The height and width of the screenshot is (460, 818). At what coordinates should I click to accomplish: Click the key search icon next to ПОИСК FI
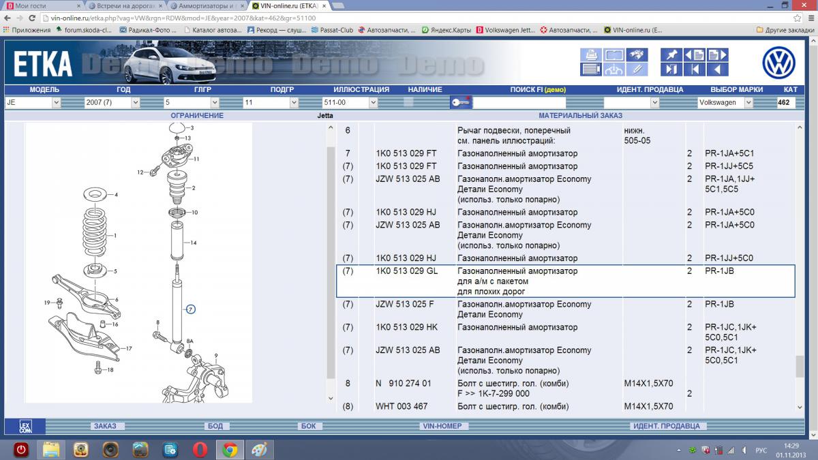(461, 103)
